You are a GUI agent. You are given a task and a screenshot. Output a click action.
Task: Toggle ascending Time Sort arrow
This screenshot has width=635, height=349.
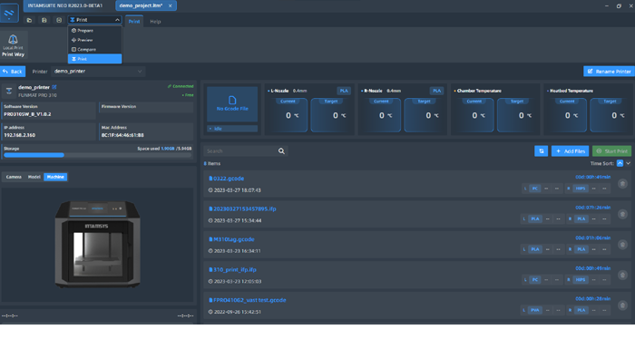(x=620, y=163)
